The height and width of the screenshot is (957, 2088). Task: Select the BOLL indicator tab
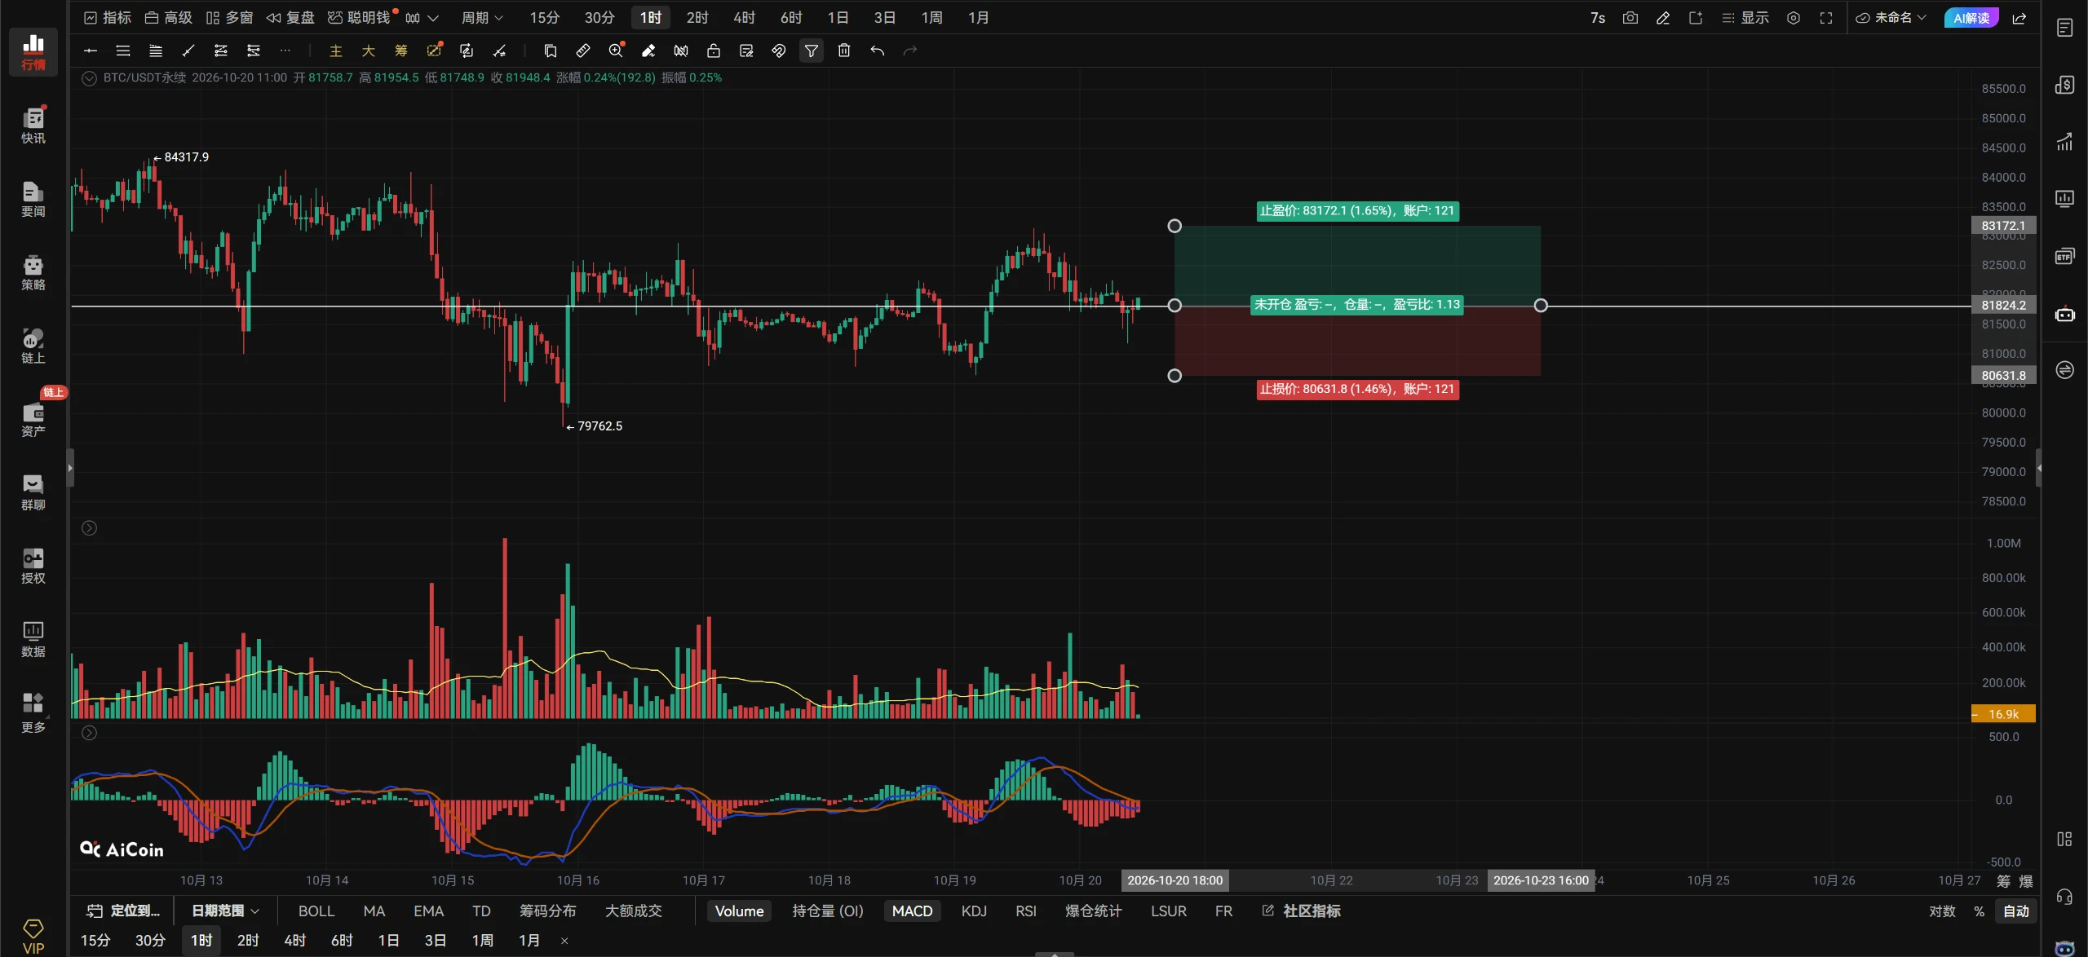click(x=316, y=911)
